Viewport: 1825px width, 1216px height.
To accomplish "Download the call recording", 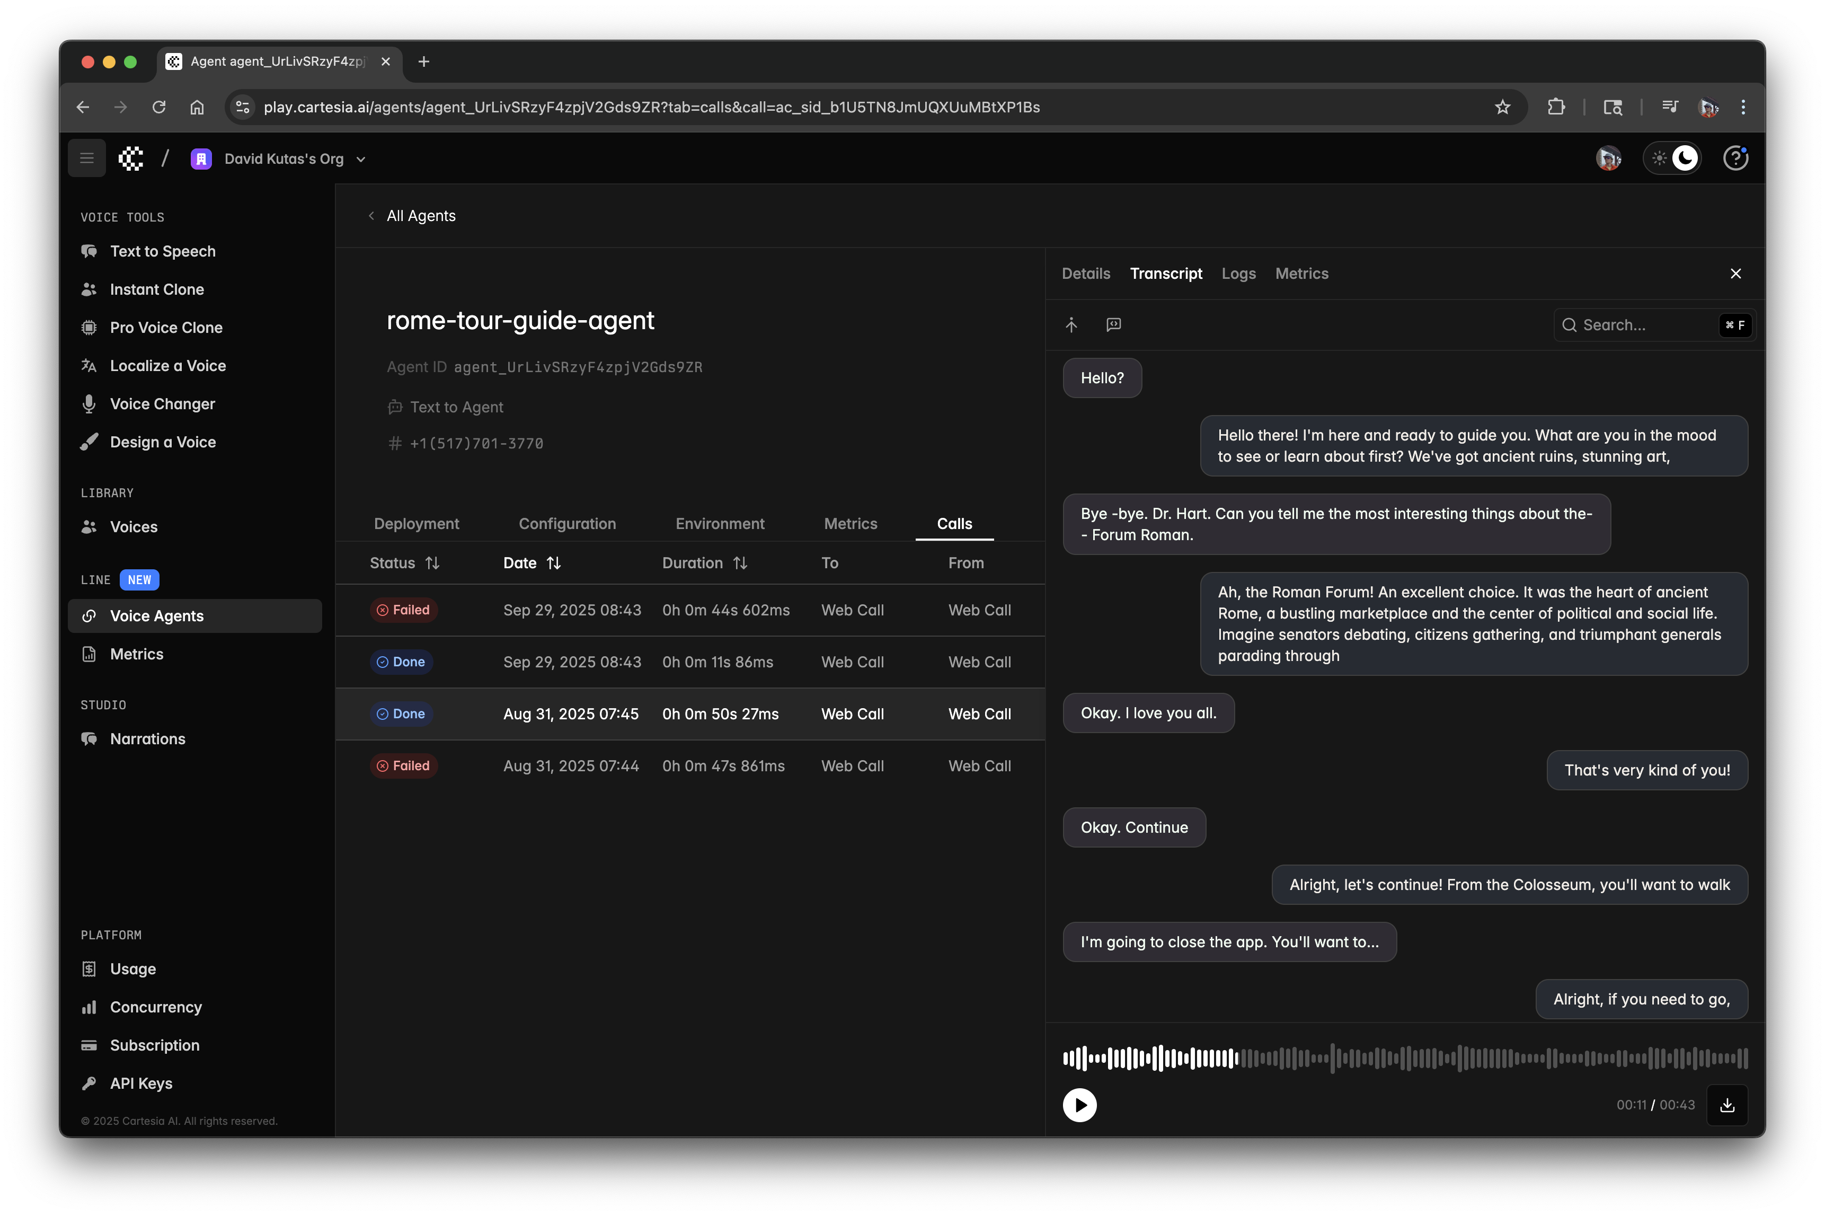I will pyautogui.click(x=1727, y=1104).
